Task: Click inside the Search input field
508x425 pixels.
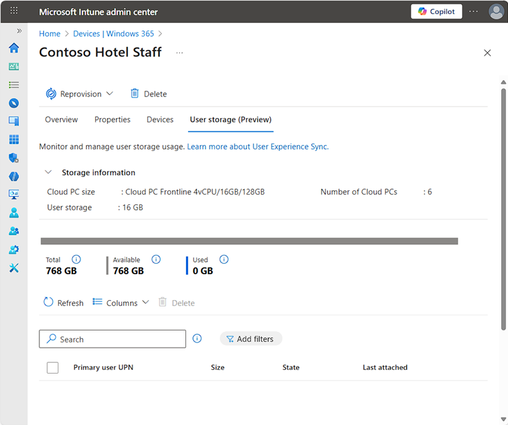Action: [x=112, y=339]
